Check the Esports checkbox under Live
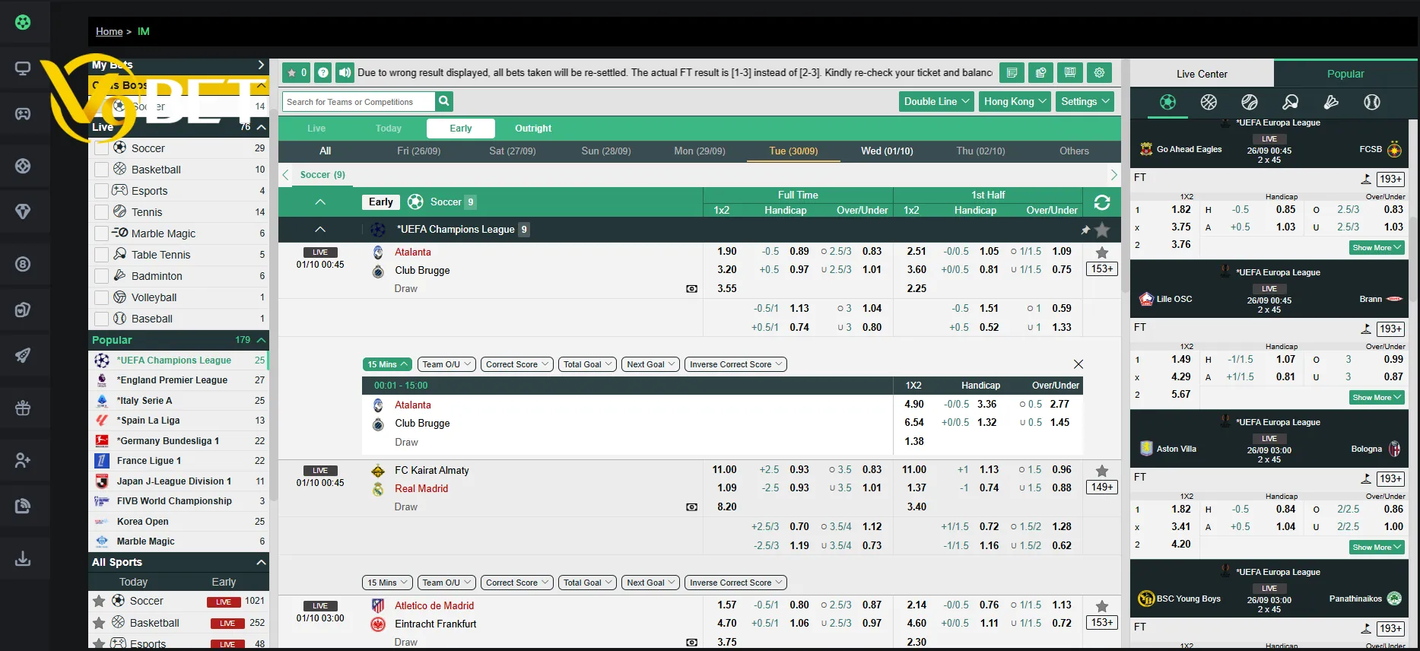The width and height of the screenshot is (1420, 651). coord(101,191)
